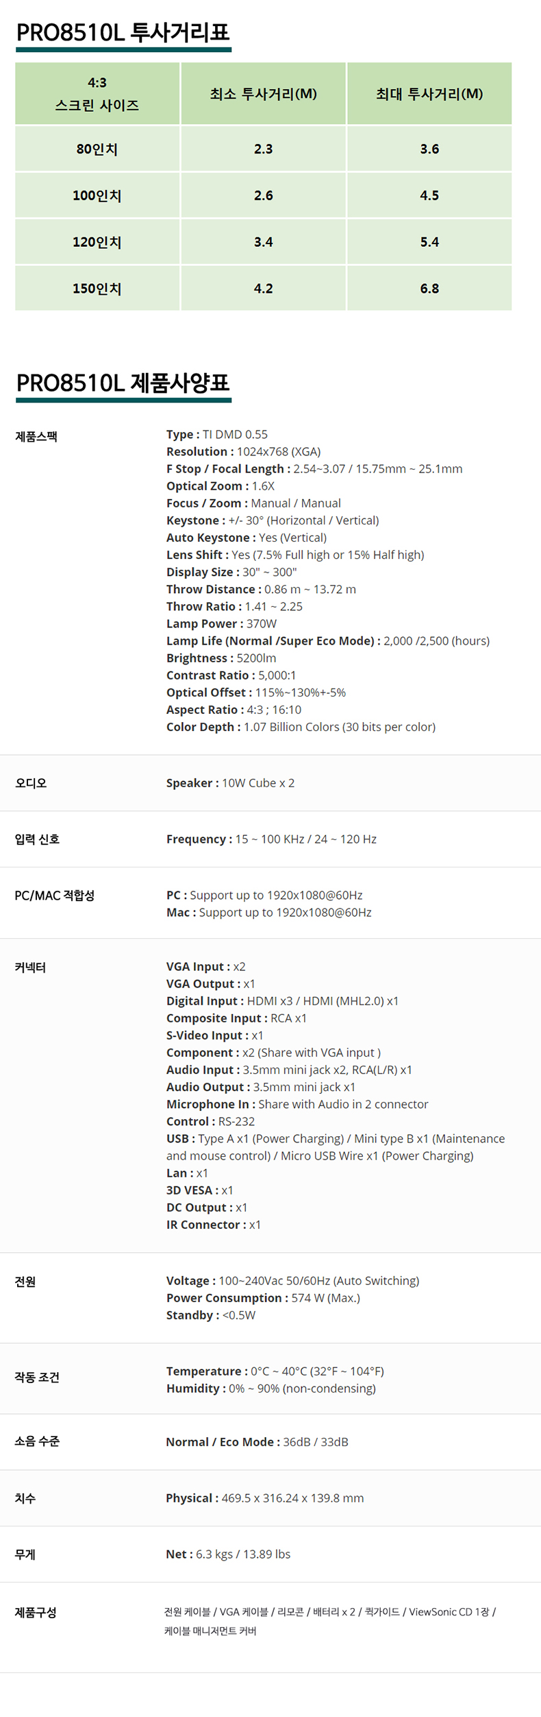Click the PRO8510L 투사거리표 heading
Viewport: 541px width, 1717px height.
123,32
